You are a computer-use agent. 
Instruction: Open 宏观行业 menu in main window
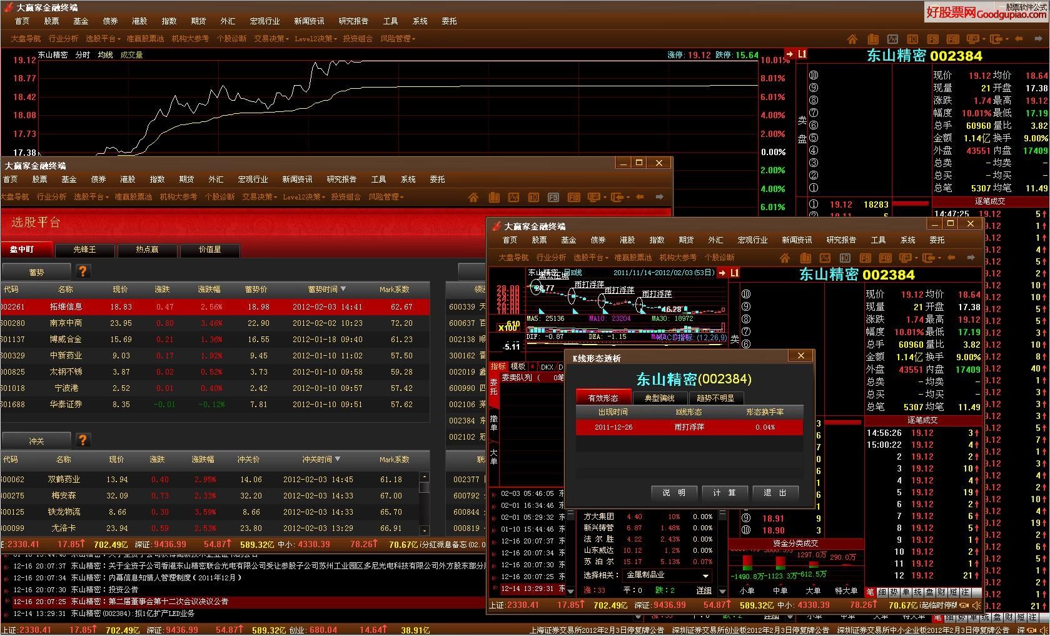tap(265, 21)
